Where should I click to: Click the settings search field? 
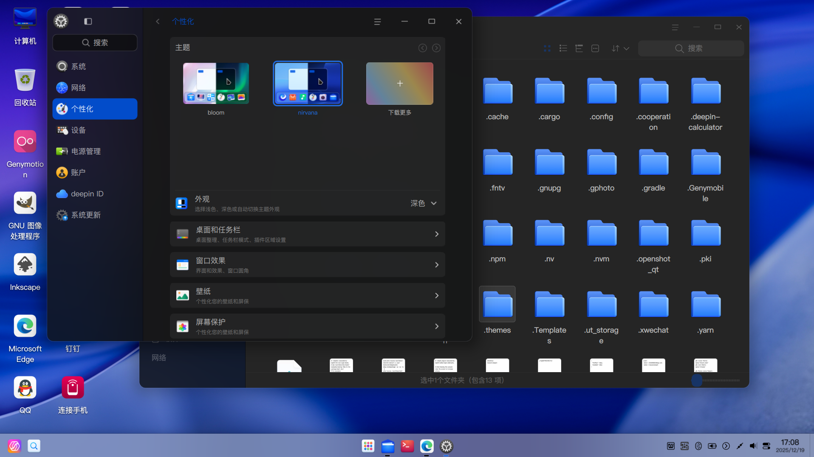[95, 42]
